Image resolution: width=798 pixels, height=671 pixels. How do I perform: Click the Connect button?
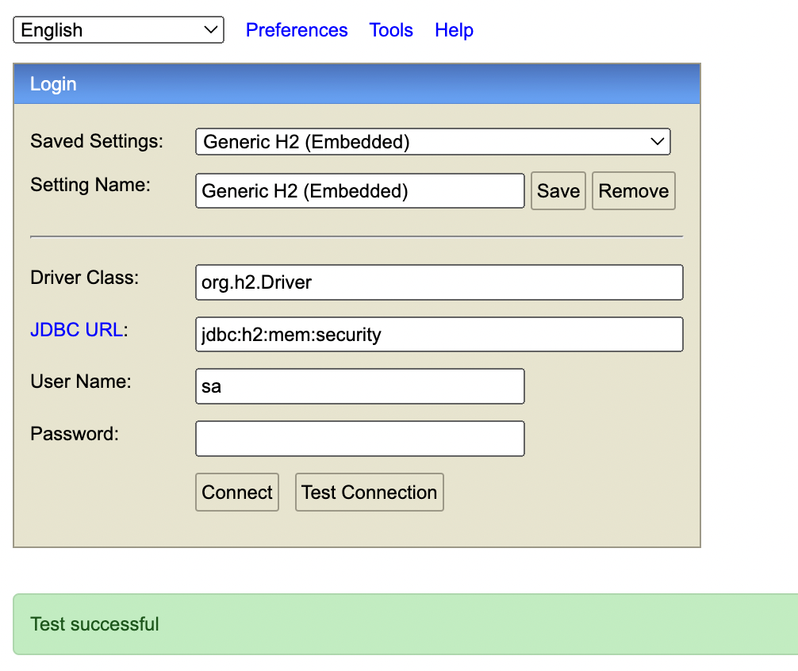coord(237,493)
